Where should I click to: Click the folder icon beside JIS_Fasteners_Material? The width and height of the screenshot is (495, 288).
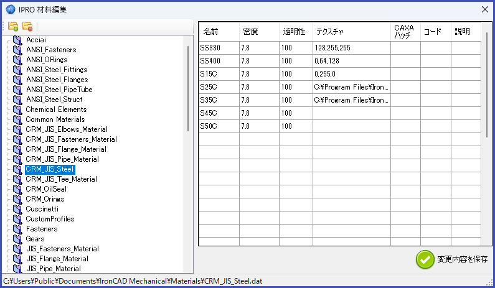(x=17, y=249)
